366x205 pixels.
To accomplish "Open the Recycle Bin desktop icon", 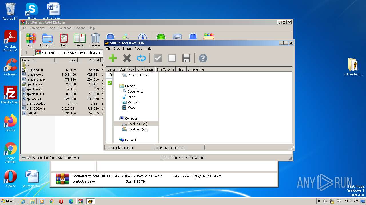I will (x=10, y=11).
